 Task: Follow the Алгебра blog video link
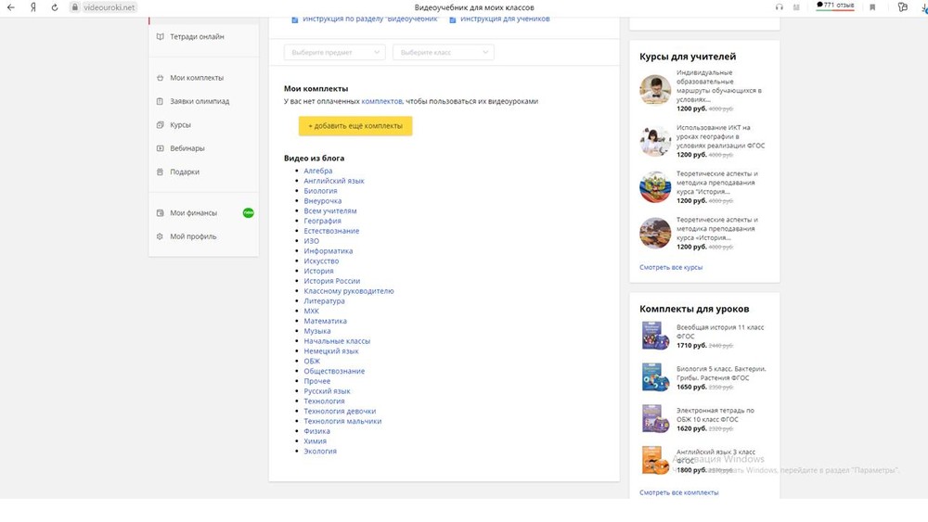coord(317,171)
